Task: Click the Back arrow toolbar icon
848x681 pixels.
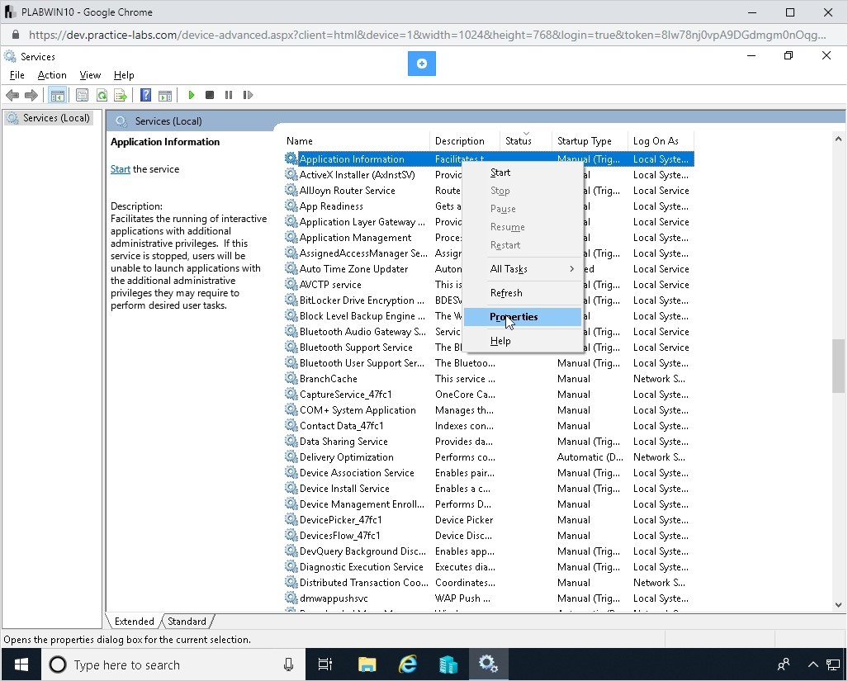Action: click(12, 95)
